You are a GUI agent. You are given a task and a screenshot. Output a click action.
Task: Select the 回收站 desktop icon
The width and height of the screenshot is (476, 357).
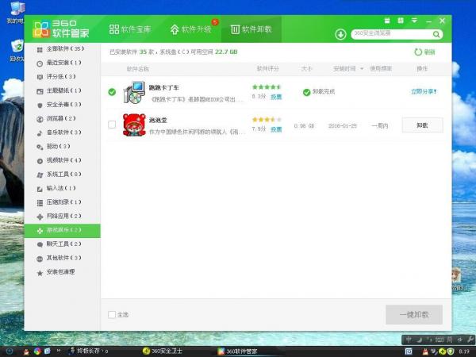tap(17, 50)
